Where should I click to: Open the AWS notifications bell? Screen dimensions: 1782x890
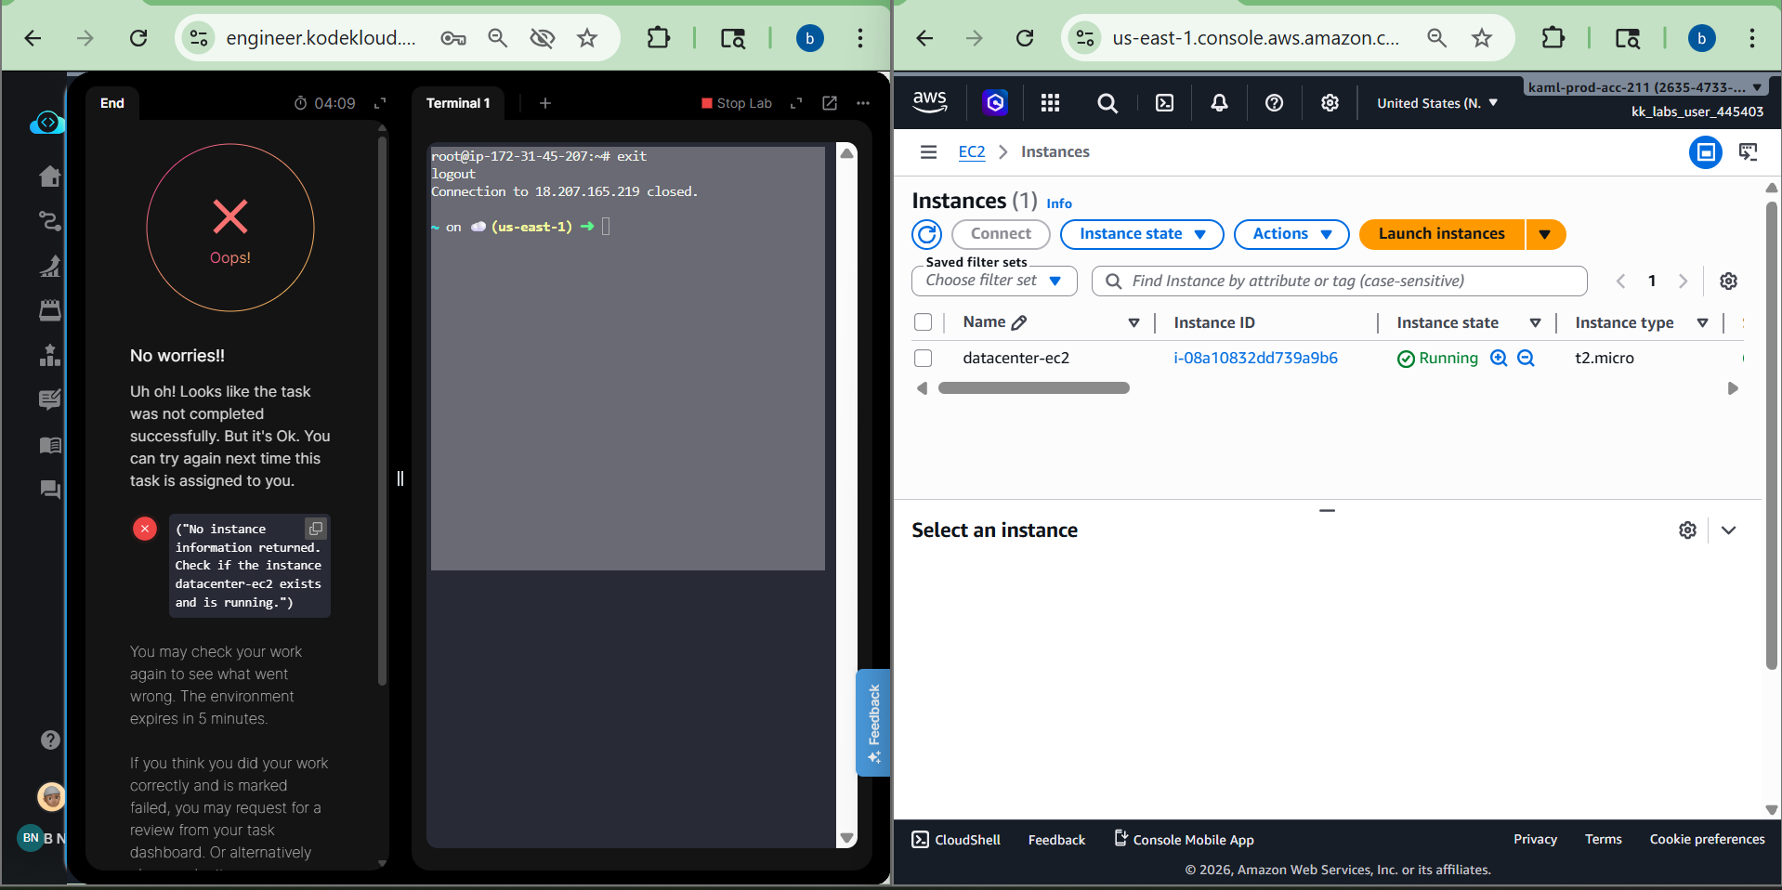coord(1219,103)
